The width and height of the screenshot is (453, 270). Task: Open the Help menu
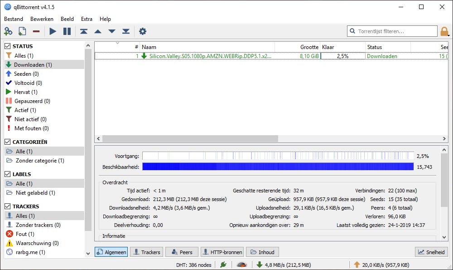(x=105, y=19)
